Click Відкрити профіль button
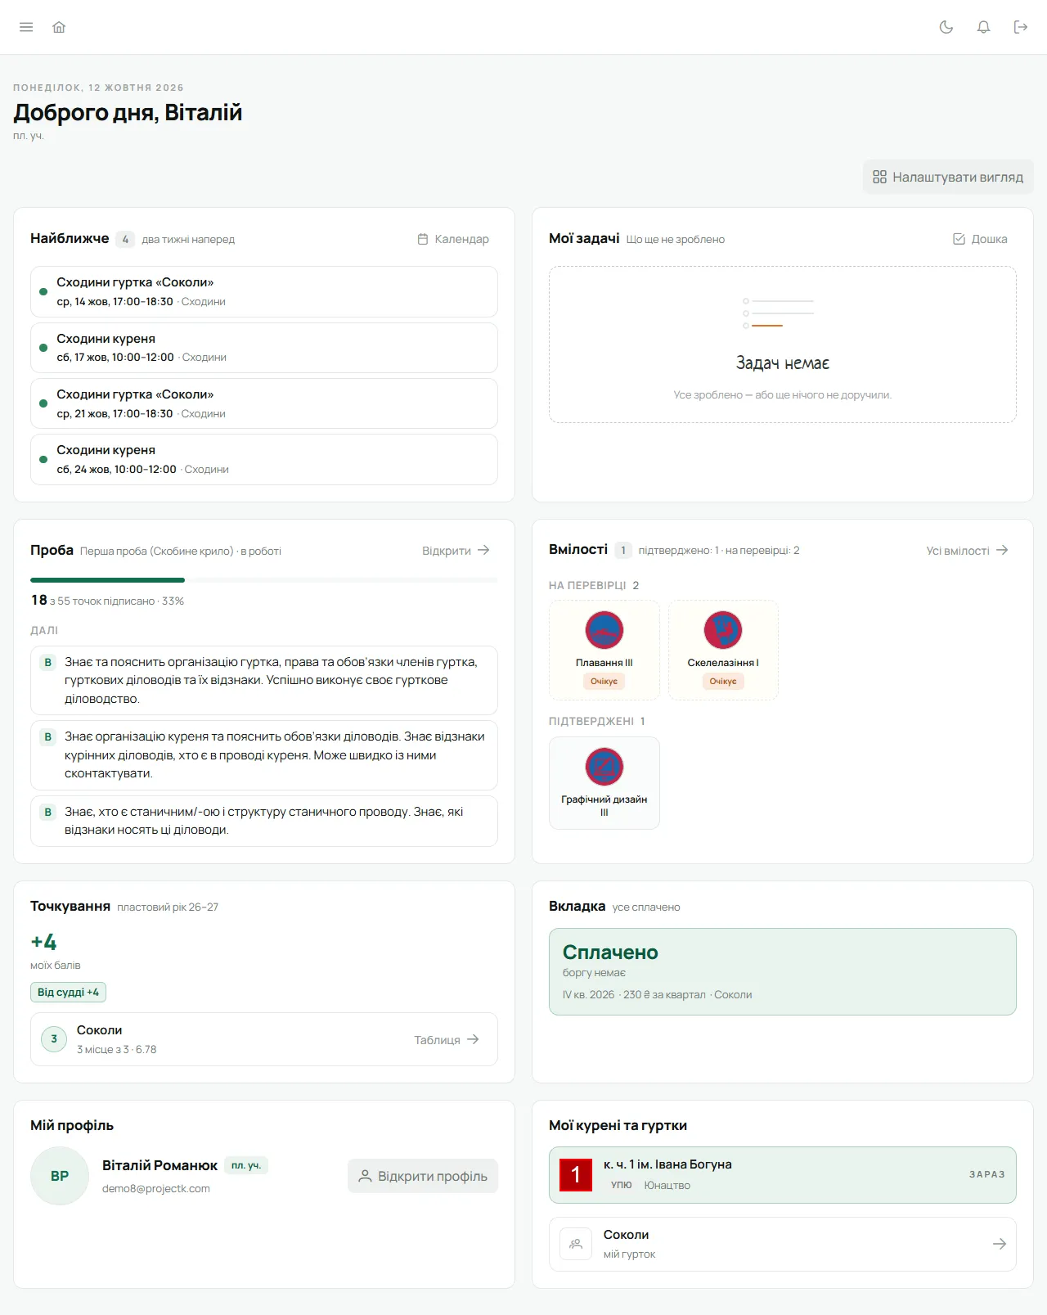Image resolution: width=1047 pixels, height=1315 pixels. point(423,1176)
